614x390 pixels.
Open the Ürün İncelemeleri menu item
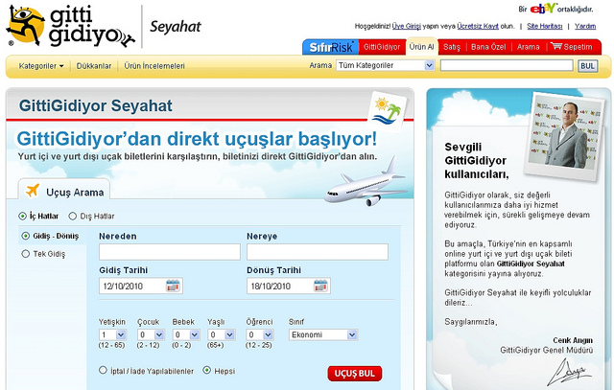click(154, 66)
